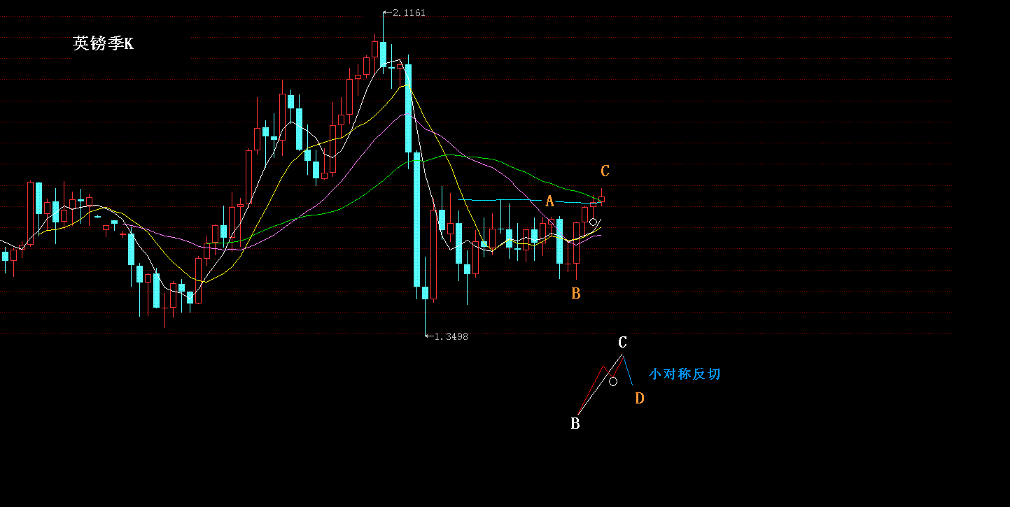Click the orange D label in the diagram

tap(640, 399)
